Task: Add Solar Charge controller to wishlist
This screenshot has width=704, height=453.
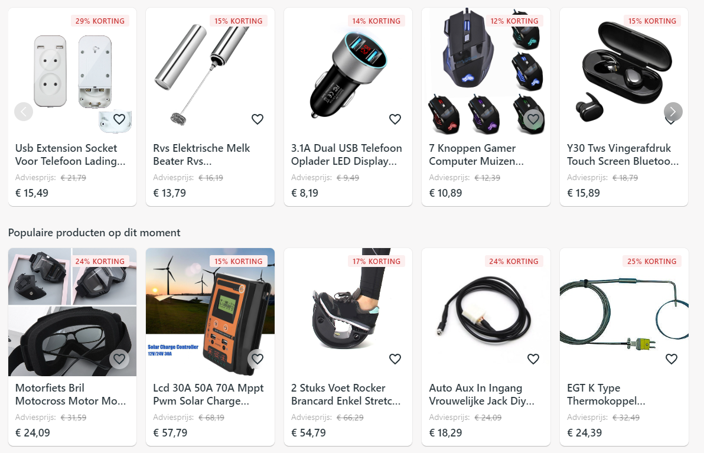Action: click(258, 359)
